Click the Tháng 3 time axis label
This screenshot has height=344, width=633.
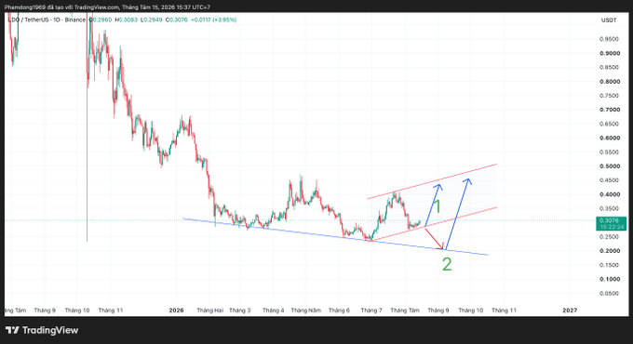tap(240, 311)
